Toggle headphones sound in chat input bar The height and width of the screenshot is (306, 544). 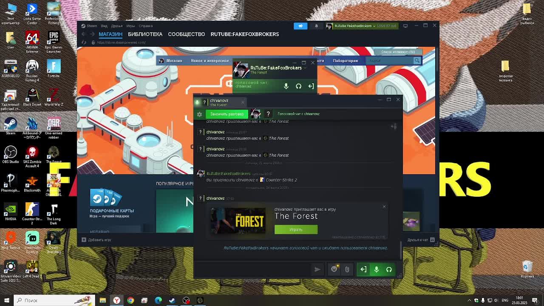pyautogui.click(x=389, y=269)
